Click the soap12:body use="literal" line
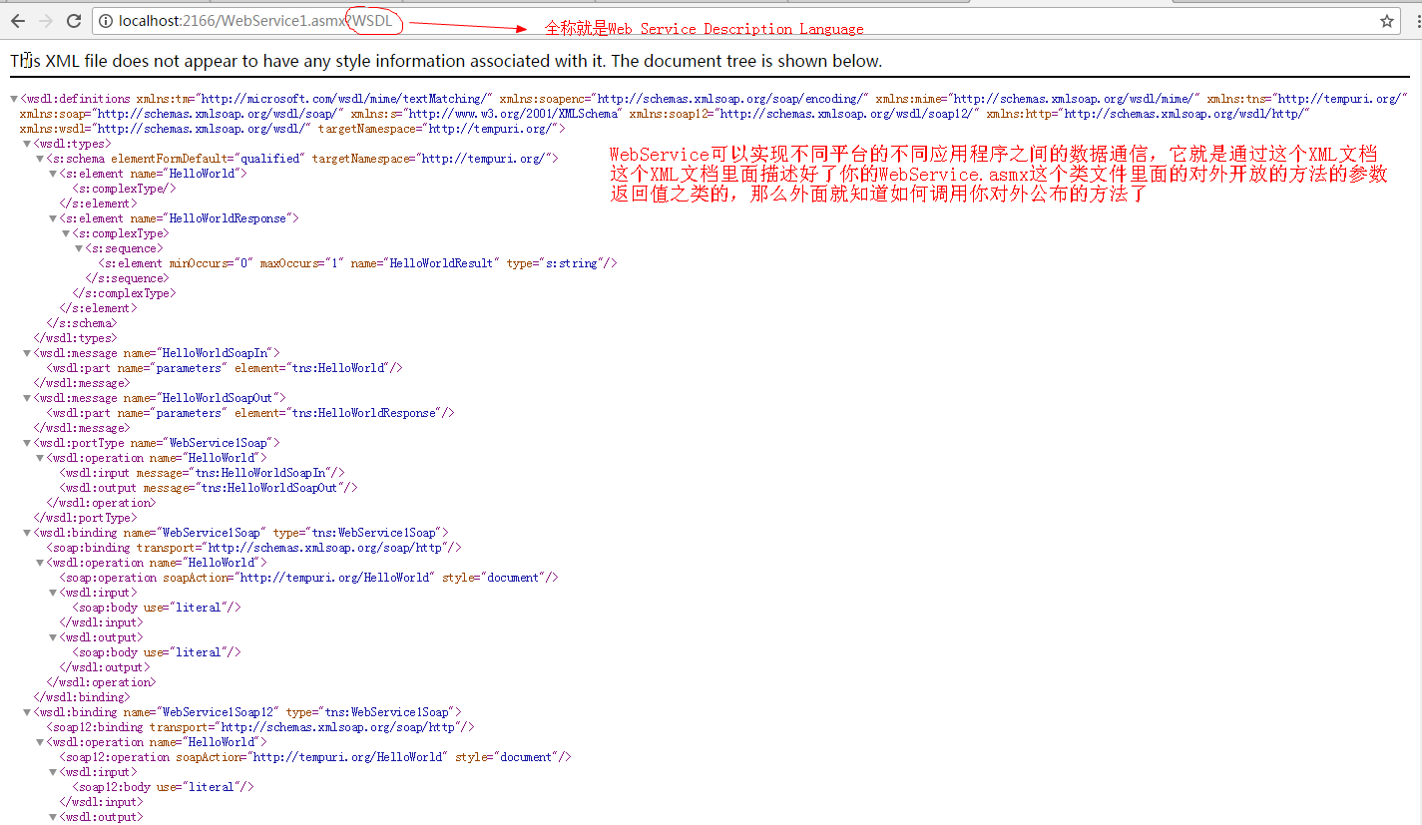The image size is (1422, 825). pyautogui.click(x=163, y=787)
